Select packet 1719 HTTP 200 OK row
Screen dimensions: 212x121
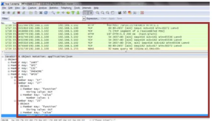tap(104, 34)
